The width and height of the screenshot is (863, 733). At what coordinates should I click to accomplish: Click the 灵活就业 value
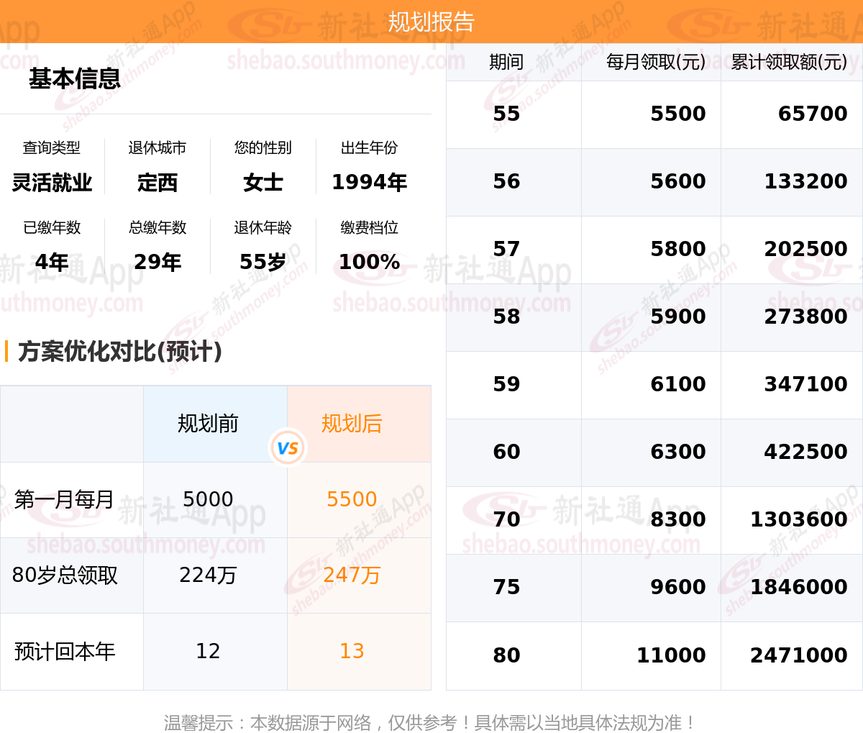(52, 183)
